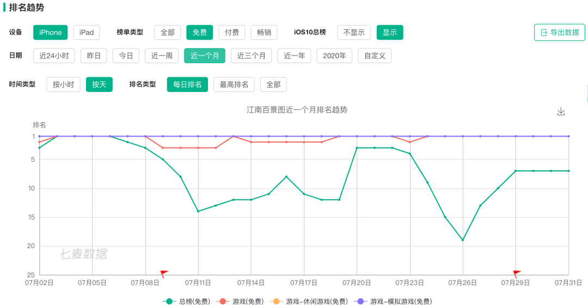Click 近24小时 date option

[x=54, y=56]
